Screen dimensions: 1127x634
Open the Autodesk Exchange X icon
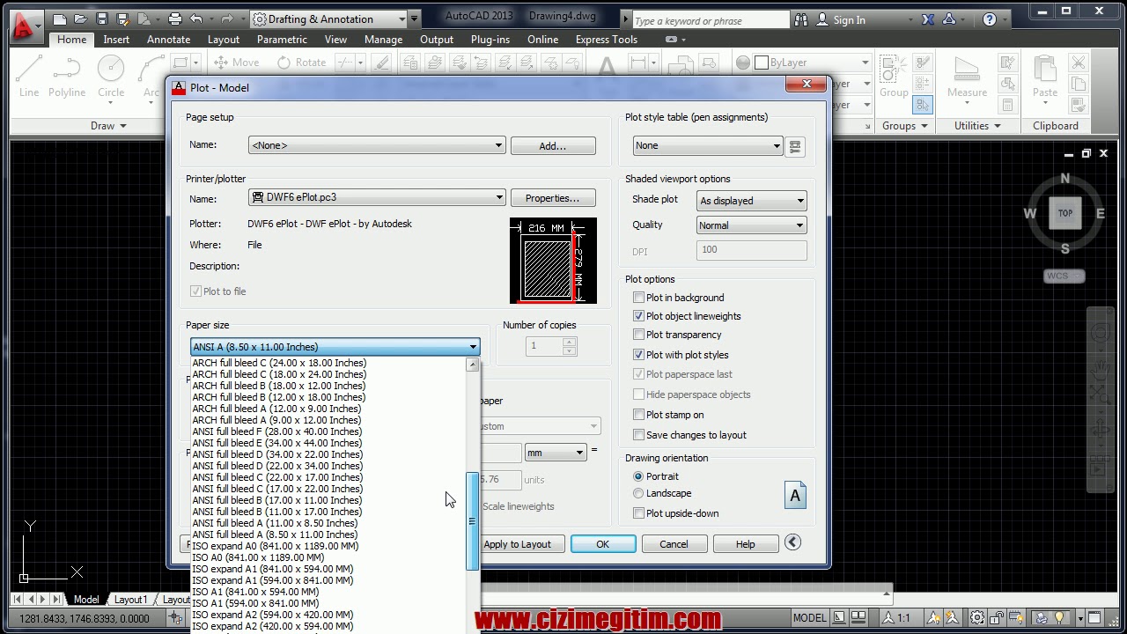pos(928,19)
